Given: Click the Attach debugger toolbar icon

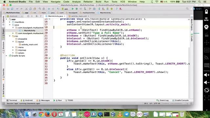Looking at the screenshot, I should tap(85, 9).
